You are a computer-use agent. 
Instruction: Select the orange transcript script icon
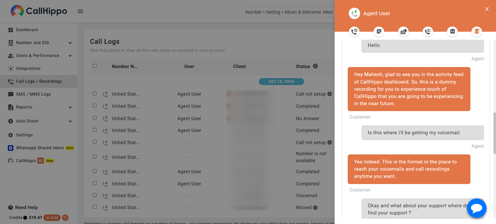pyautogui.click(x=477, y=31)
